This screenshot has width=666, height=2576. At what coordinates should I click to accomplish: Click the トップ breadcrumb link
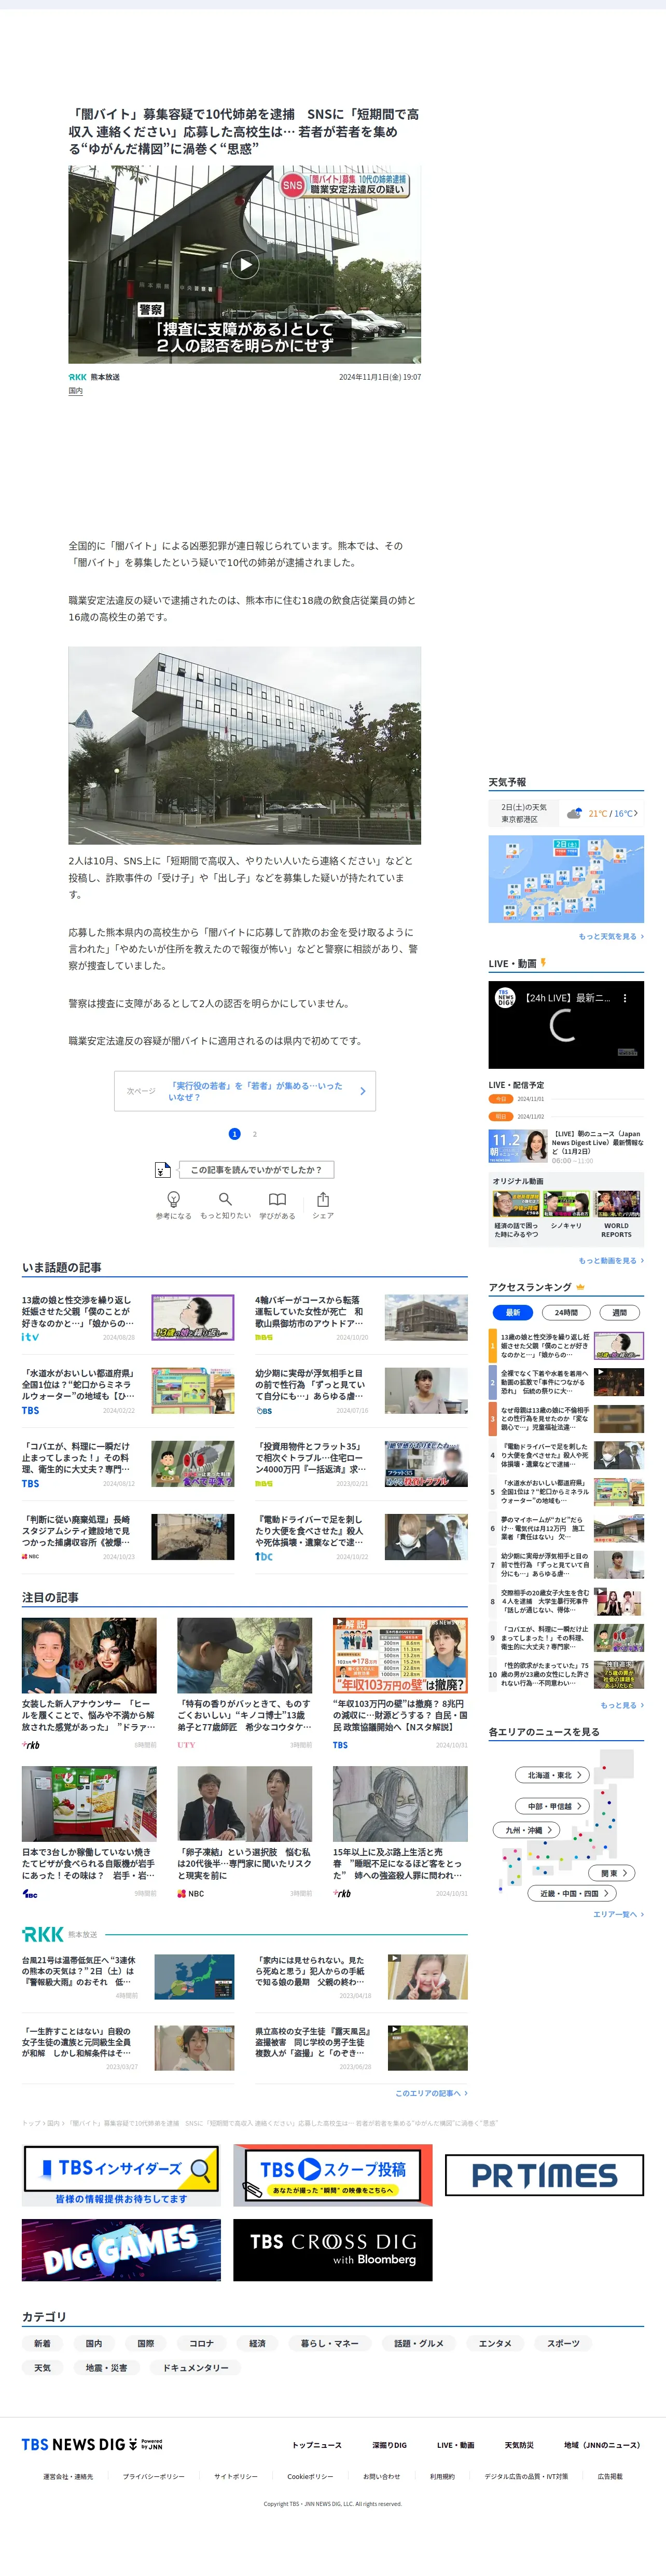(30, 2123)
